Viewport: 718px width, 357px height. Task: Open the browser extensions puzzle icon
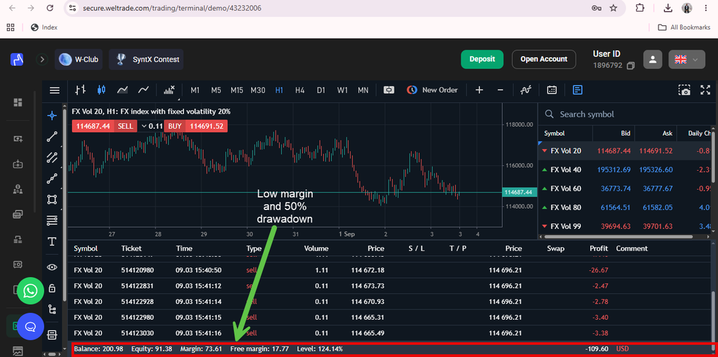(x=639, y=8)
